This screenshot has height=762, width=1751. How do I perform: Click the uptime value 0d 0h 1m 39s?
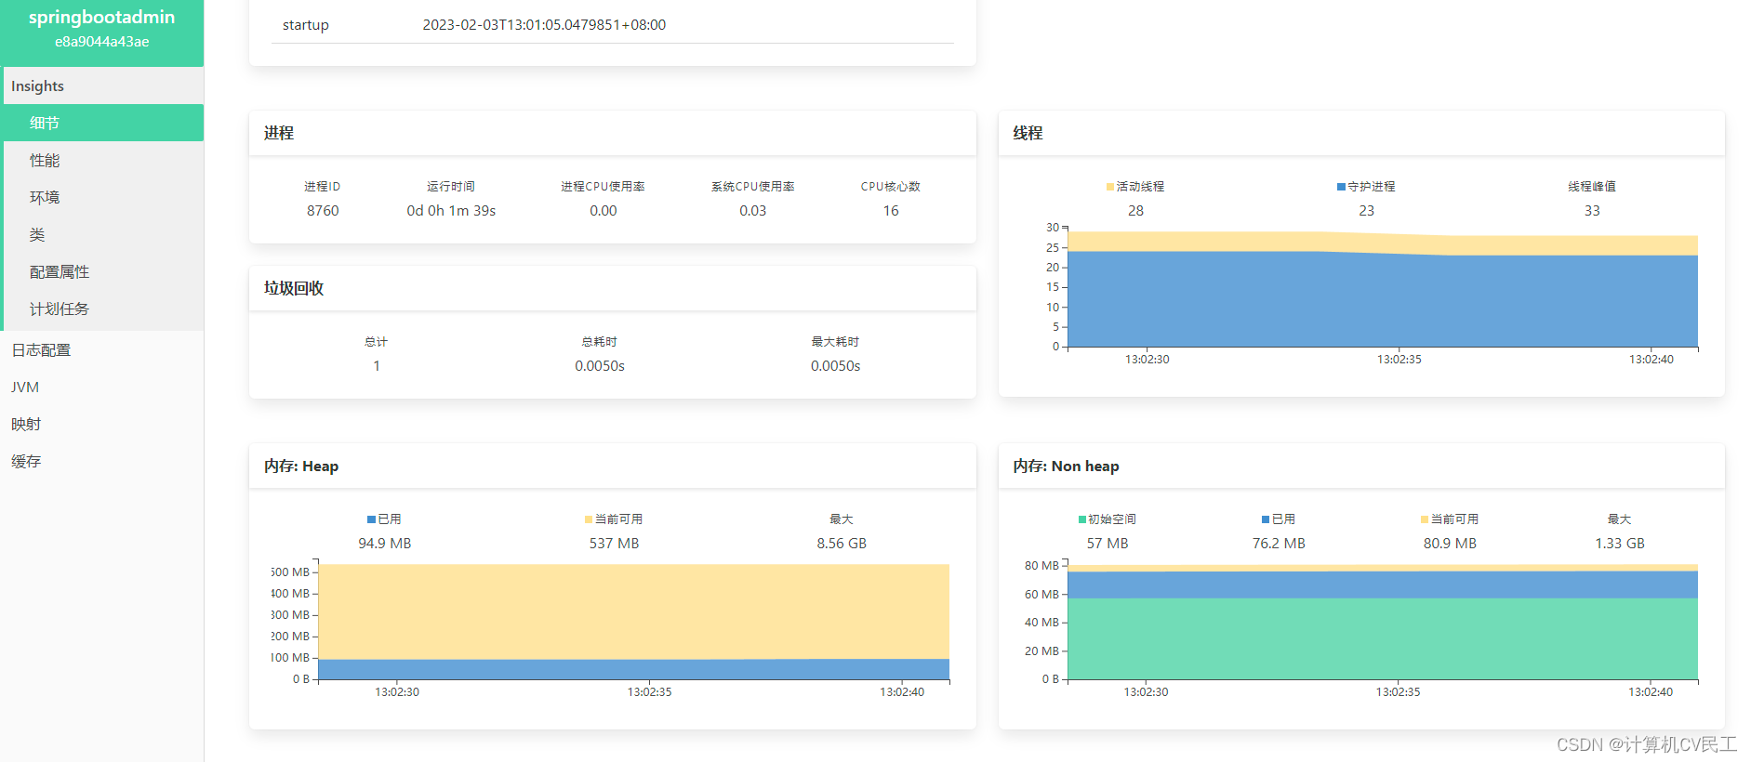pos(451,211)
